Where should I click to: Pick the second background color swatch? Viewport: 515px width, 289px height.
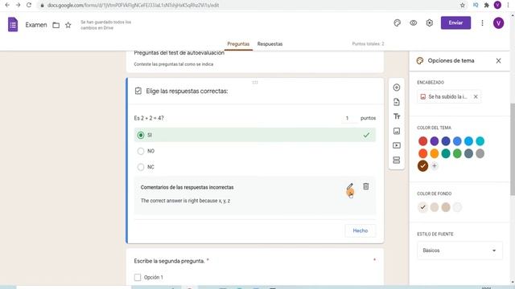pos(435,207)
